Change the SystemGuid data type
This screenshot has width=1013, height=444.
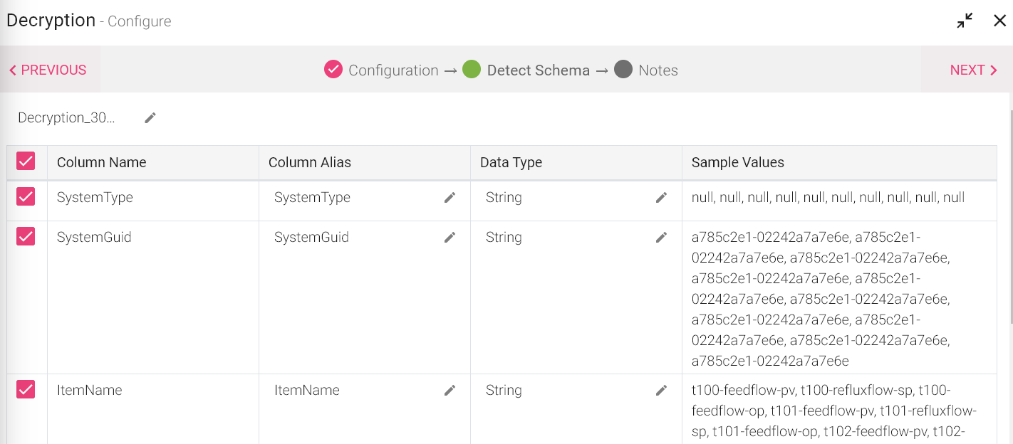(661, 238)
